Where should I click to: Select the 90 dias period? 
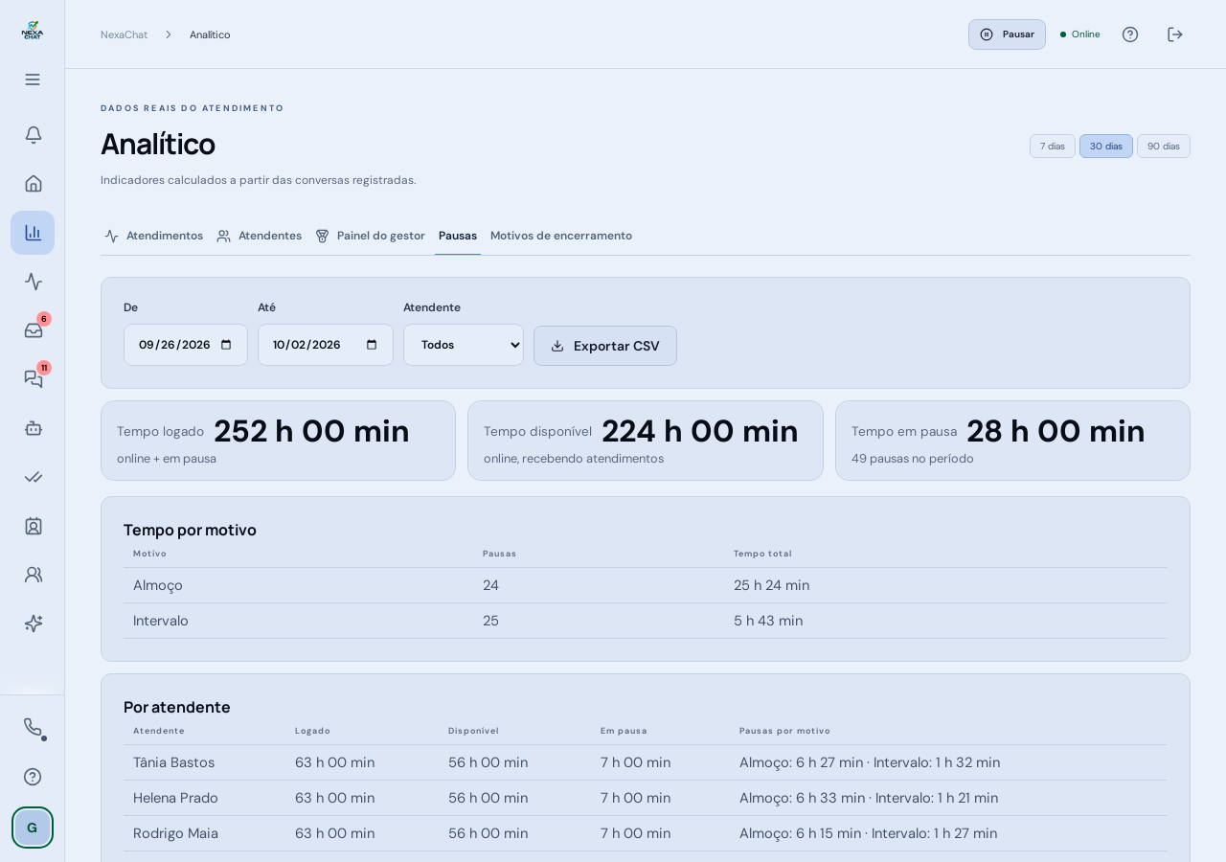pyautogui.click(x=1164, y=147)
